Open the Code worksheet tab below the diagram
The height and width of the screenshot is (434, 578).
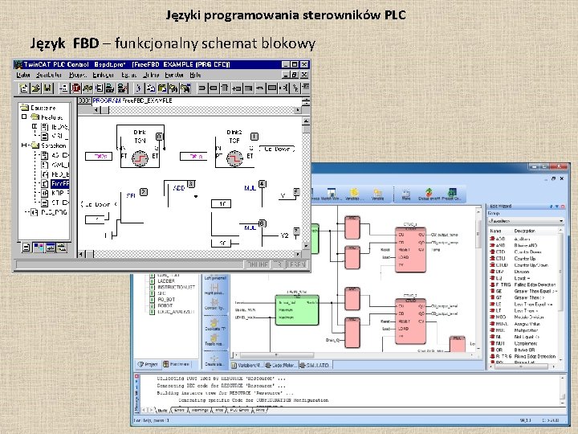(x=281, y=366)
